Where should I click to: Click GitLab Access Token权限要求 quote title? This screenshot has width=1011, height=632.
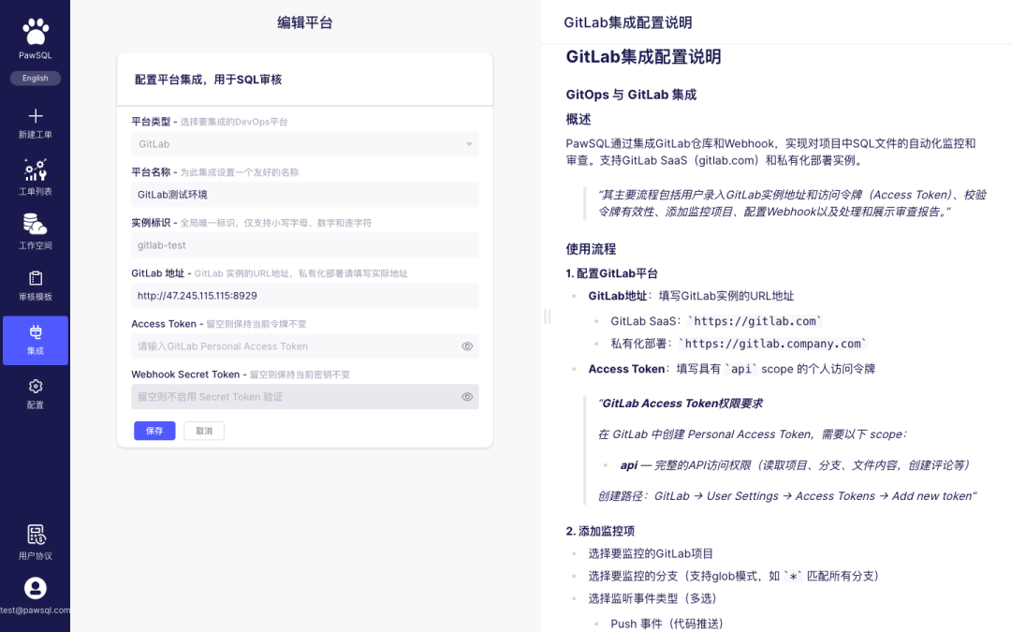coord(681,404)
